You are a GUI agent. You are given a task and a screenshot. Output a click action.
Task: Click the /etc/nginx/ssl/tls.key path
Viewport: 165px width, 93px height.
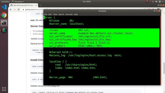tap(95, 40)
